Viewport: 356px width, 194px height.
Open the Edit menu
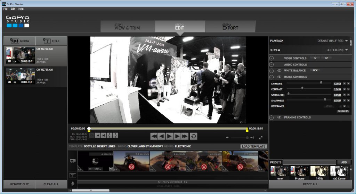[x=13, y=9]
